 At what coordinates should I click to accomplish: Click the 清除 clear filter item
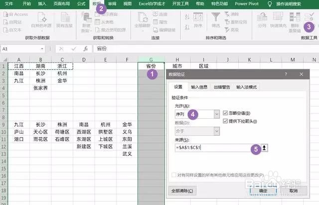[x=231, y=14]
